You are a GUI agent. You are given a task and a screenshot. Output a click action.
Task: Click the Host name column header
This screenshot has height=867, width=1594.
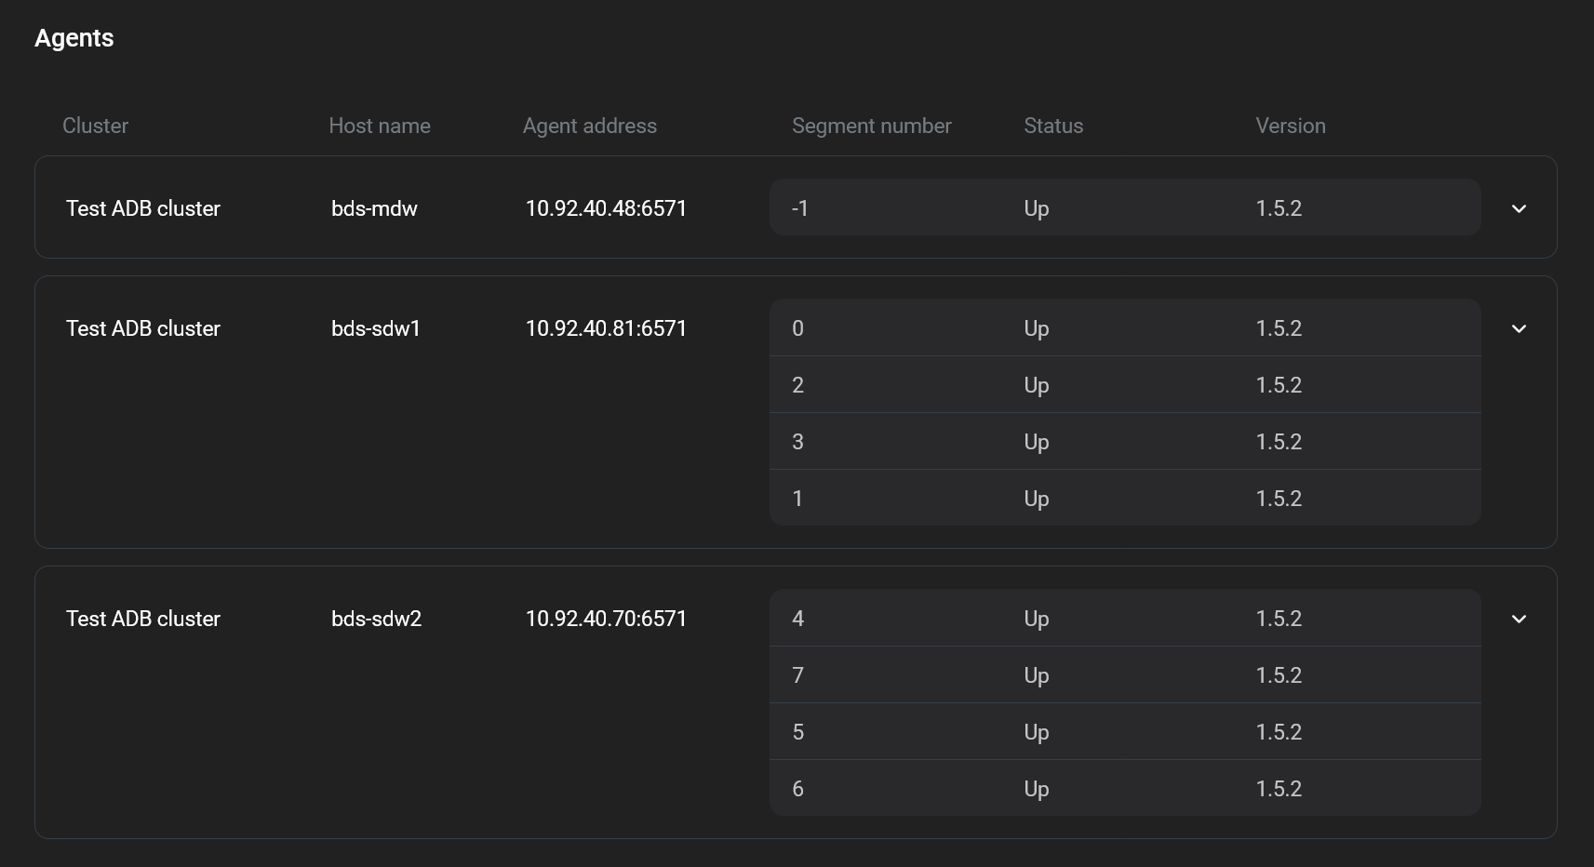[x=379, y=126]
